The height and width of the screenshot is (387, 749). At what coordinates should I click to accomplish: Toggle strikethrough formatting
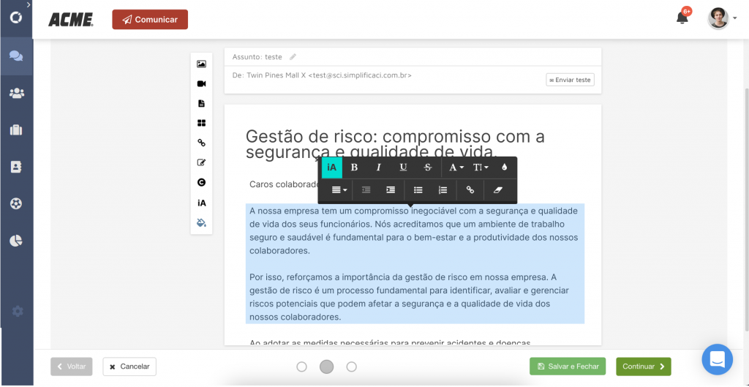coord(428,168)
